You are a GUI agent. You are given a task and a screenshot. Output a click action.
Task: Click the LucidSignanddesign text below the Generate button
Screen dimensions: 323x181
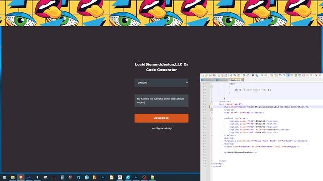point(161,128)
